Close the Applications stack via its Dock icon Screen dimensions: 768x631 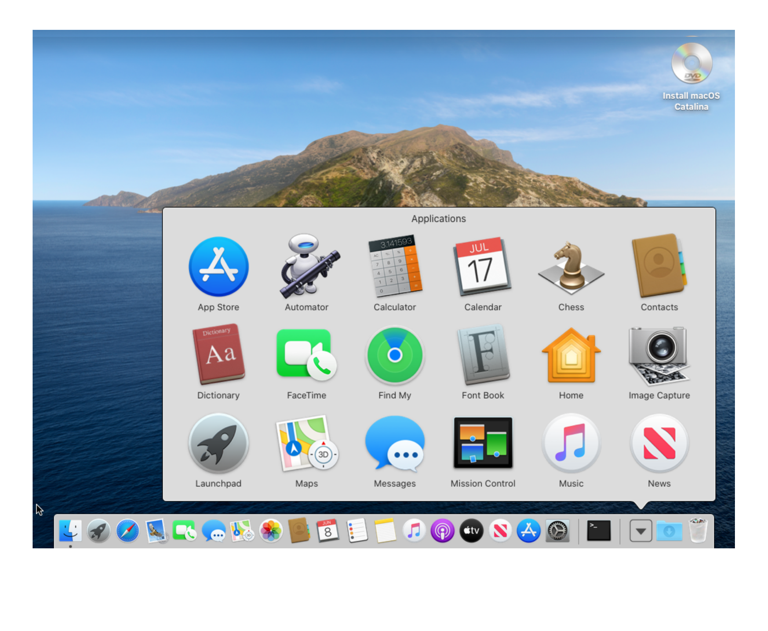[x=641, y=531]
